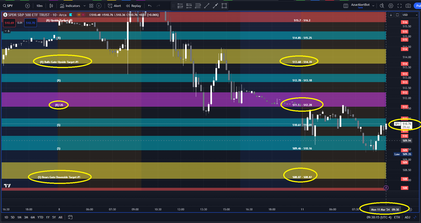The image size is (421, 223).
Task: Select the horizontal parallel lines tool
Action: click(198, 6)
